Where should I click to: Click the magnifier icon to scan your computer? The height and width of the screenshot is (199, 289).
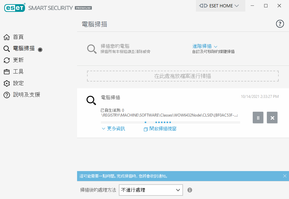pos(92,49)
